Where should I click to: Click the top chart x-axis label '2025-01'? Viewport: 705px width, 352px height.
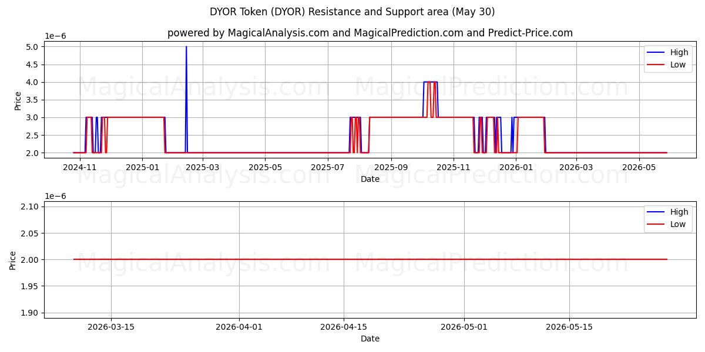coord(142,167)
